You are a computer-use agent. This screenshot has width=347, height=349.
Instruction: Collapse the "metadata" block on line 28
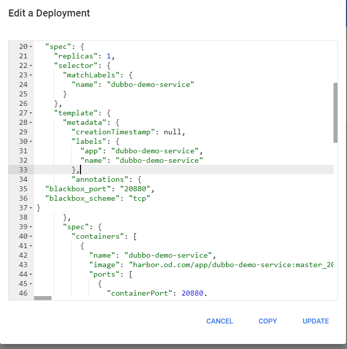[31, 122]
